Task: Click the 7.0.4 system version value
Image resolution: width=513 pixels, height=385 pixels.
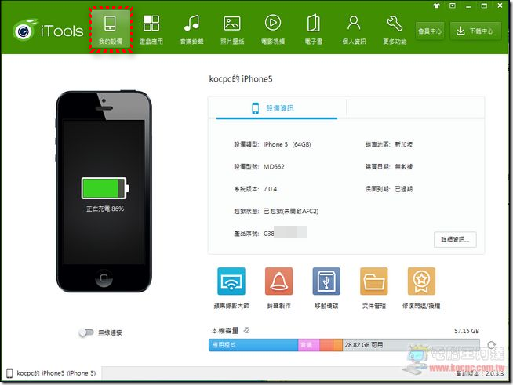Action: 271,189
